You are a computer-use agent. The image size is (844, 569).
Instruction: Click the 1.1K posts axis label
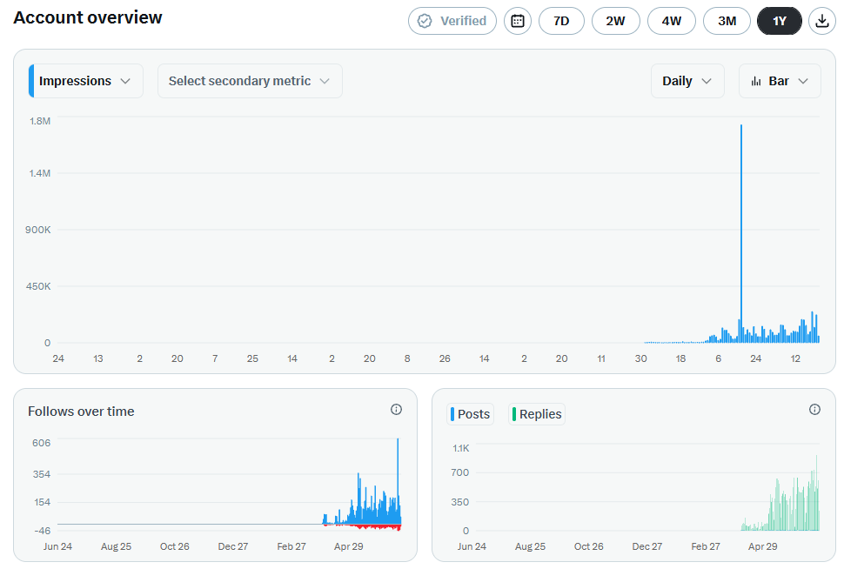tap(461, 448)
